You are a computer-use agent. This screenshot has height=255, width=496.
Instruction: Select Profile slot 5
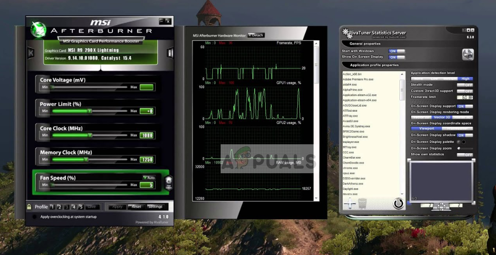pyautogui.click(x=81, y=207)
